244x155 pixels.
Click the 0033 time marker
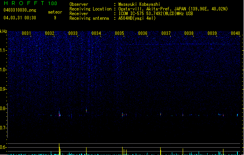coord(73,33)
